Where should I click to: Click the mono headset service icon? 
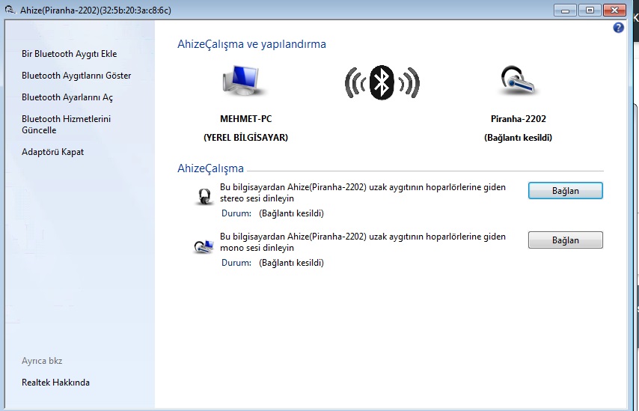click(x=204, y=246)
